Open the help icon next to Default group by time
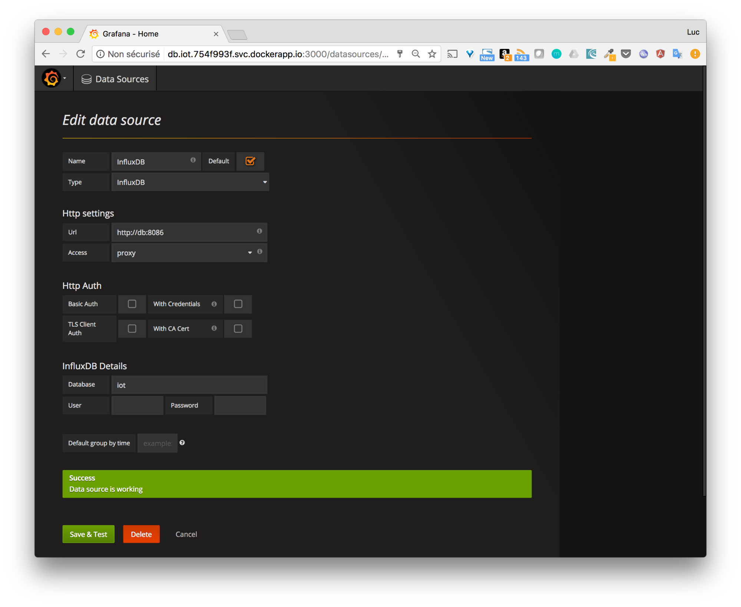The image size is (741, 607). (x=182, y=442)
